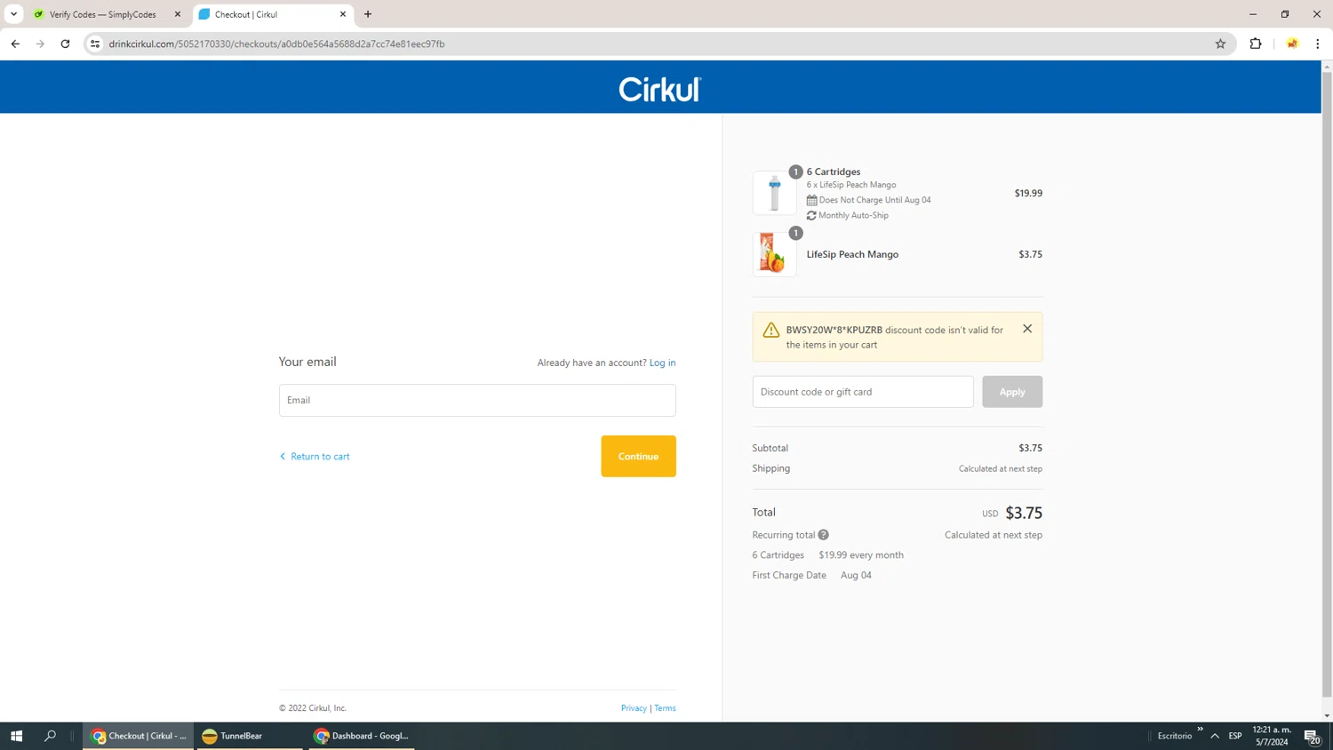Go back to previous page
Screen dimensions: 1333x750
coord(15,44)
